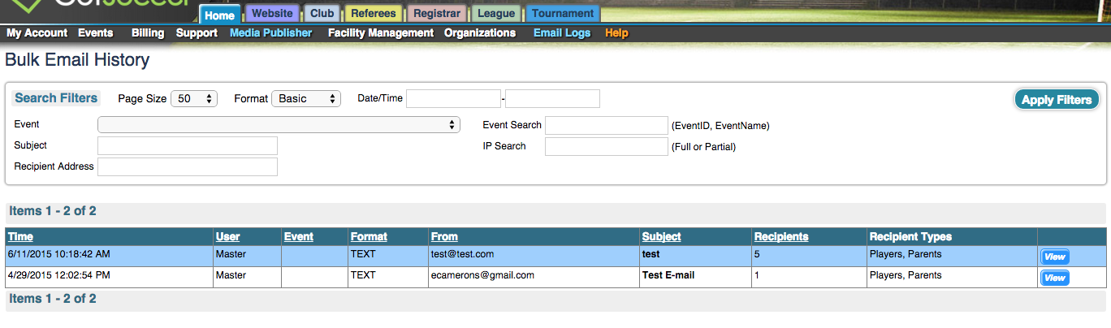1111x328 pixels.
Task: Go to the Registrar tab
Action: pos(437,14)
